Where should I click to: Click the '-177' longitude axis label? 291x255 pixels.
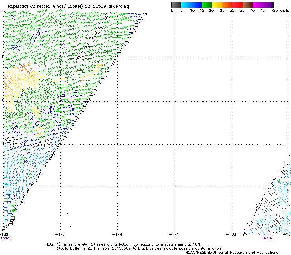(60, 235)
